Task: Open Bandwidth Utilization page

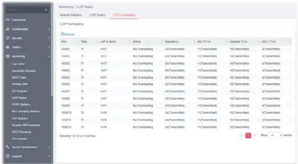Action: click(x=24, y=71)
